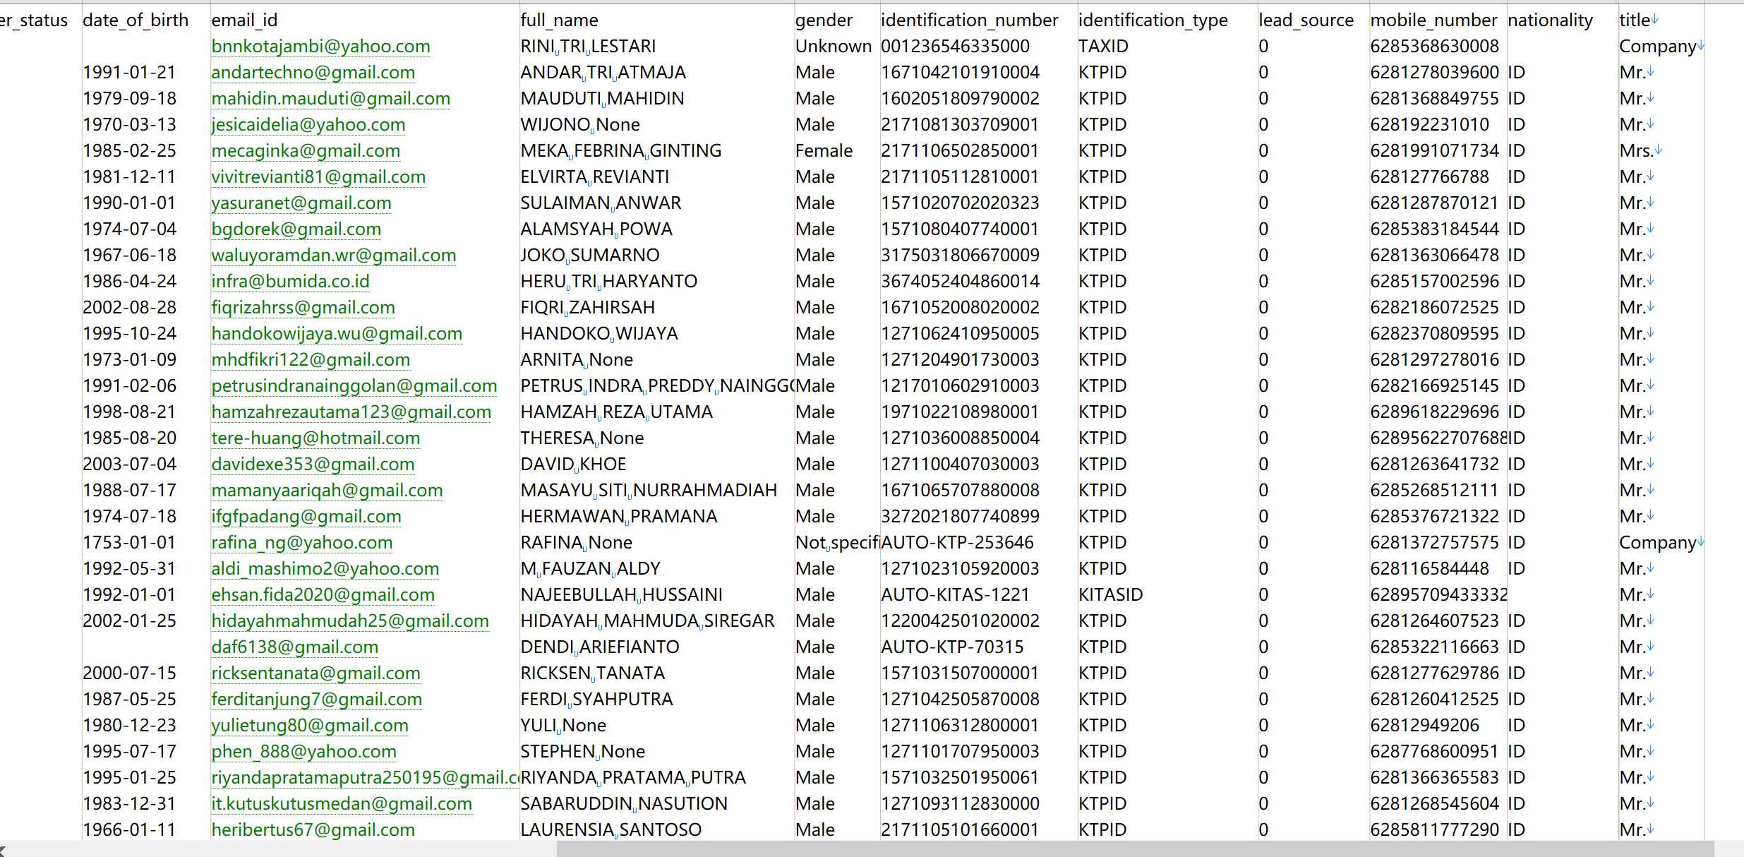Click name cell NAJEEBULLAH HUSSAINI
This screenshot has width=1744, height=857.
621,595
